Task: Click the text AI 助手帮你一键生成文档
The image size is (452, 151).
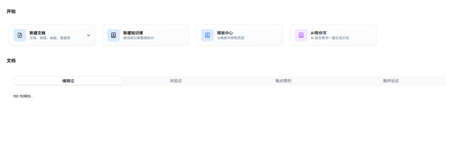Action: click(x=330, y=38)
